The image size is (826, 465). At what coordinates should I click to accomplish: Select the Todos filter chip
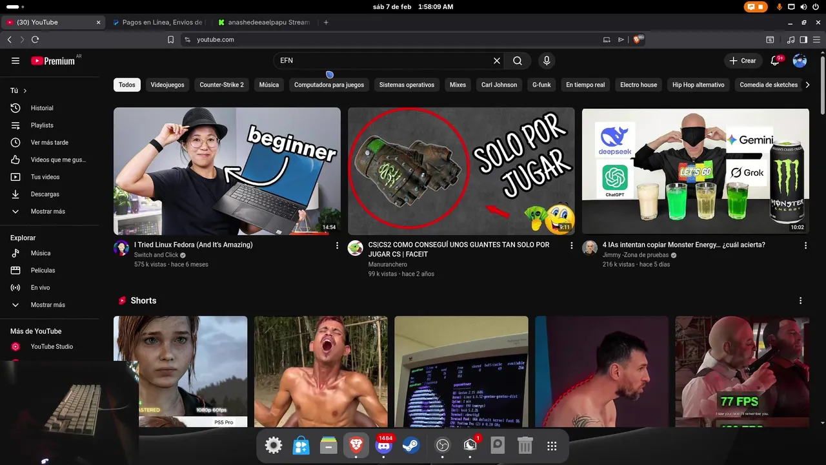point(127,85)
